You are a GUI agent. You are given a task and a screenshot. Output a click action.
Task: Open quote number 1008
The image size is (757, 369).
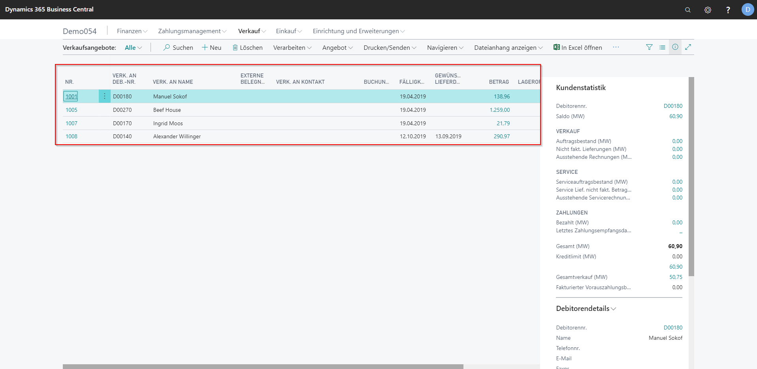click(72, 136)
